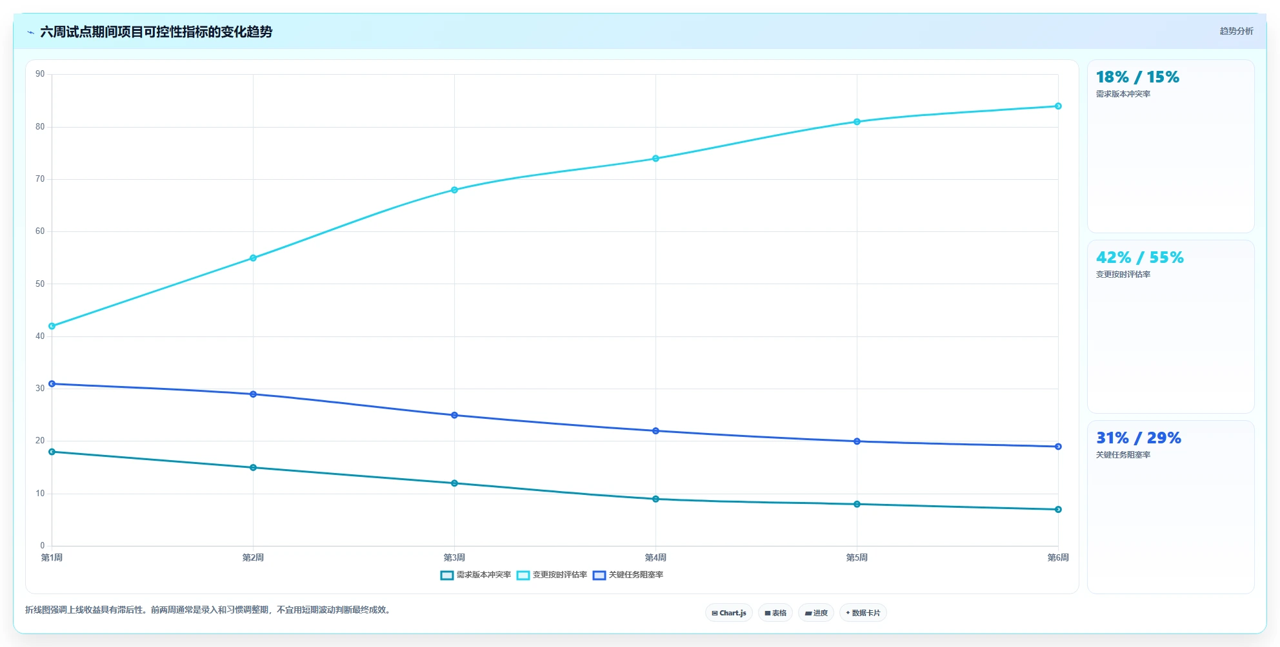Click the 需求版本冲突率 point at 第5周

coord(857,504)
